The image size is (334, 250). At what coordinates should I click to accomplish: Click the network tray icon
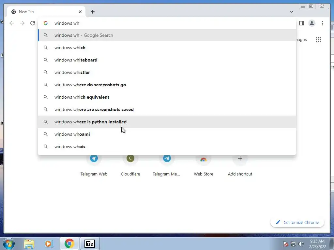point(293,244)
